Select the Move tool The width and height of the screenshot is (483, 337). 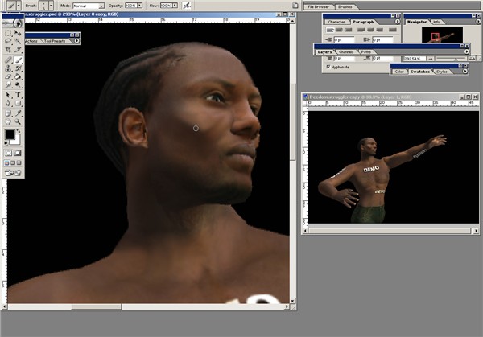18,33
